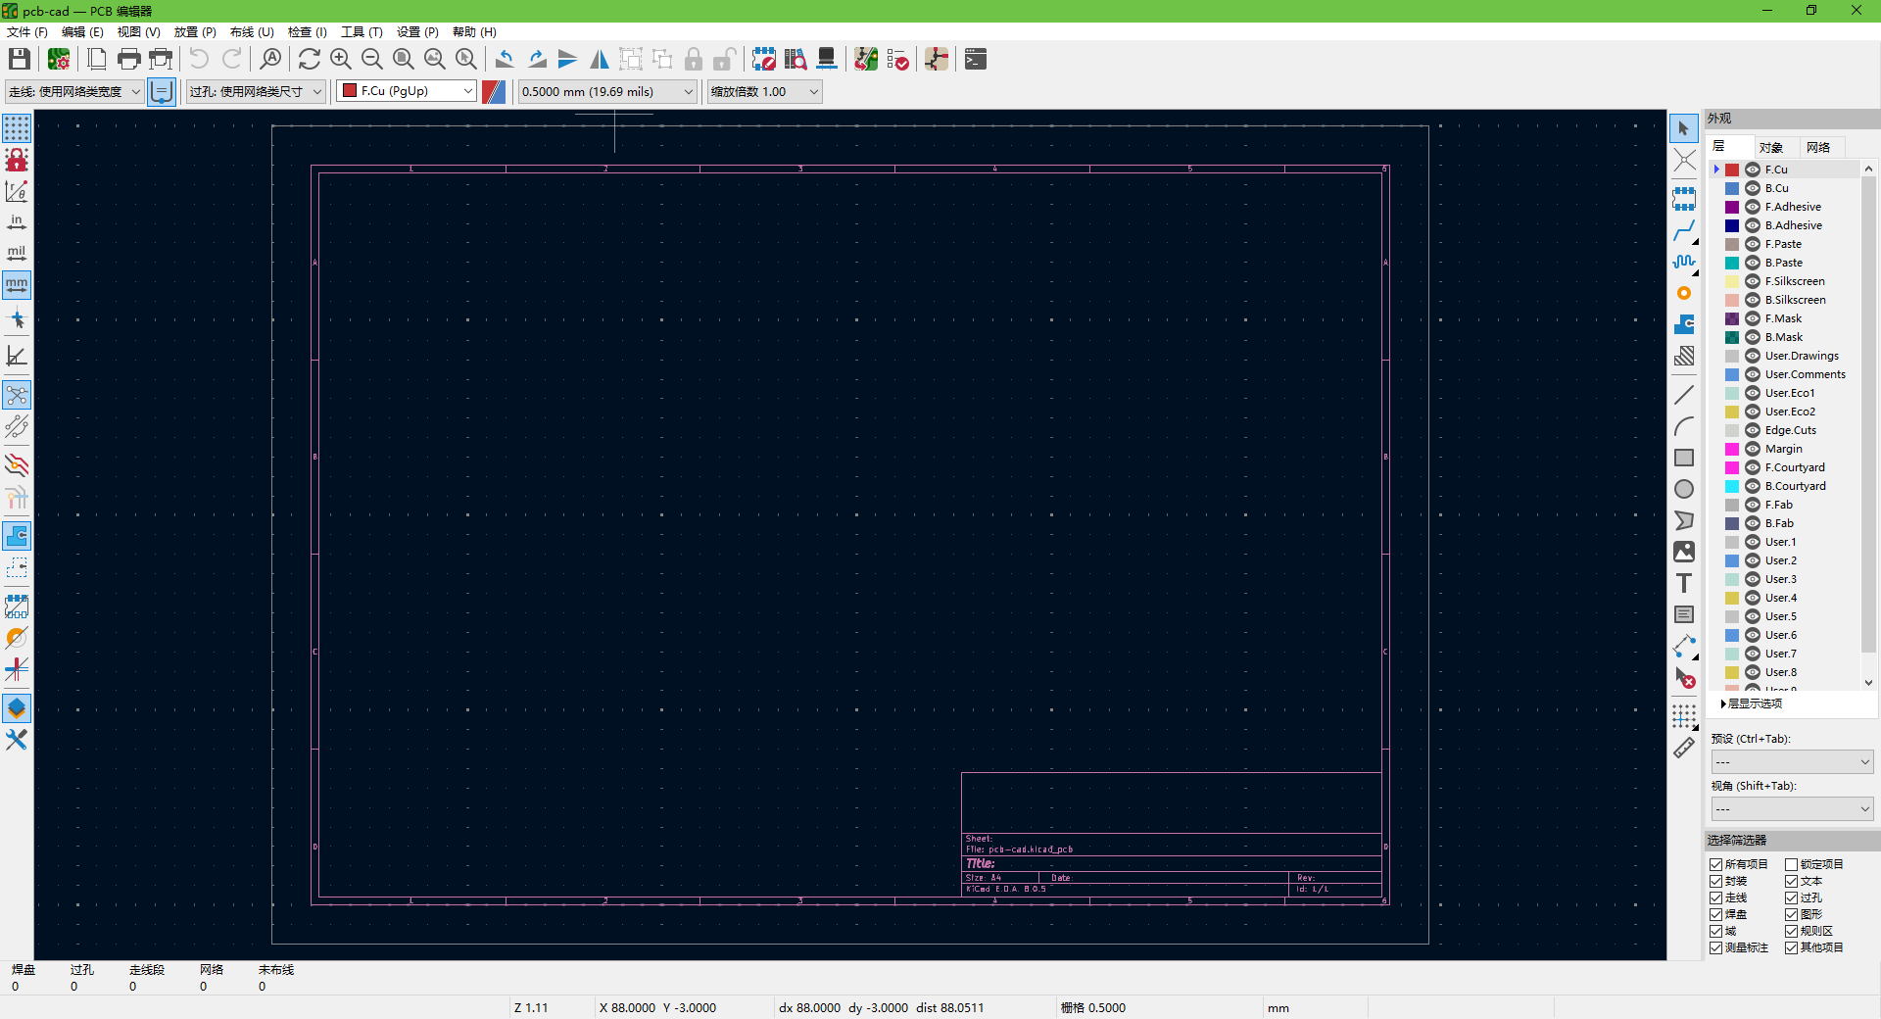The height and width of the screenshot is (1019, 1881).
Task: Click the Print icon in the toolbar
Action: (x=128, y=60)
